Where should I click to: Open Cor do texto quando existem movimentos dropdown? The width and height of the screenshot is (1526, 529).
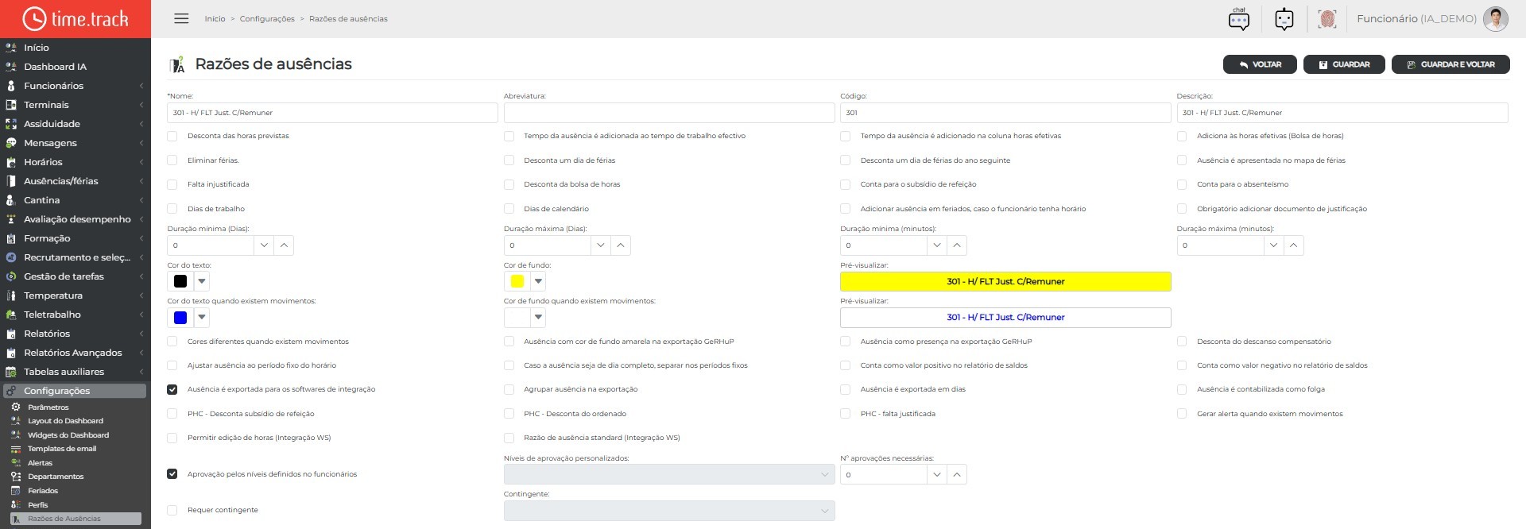coord(202,318)
